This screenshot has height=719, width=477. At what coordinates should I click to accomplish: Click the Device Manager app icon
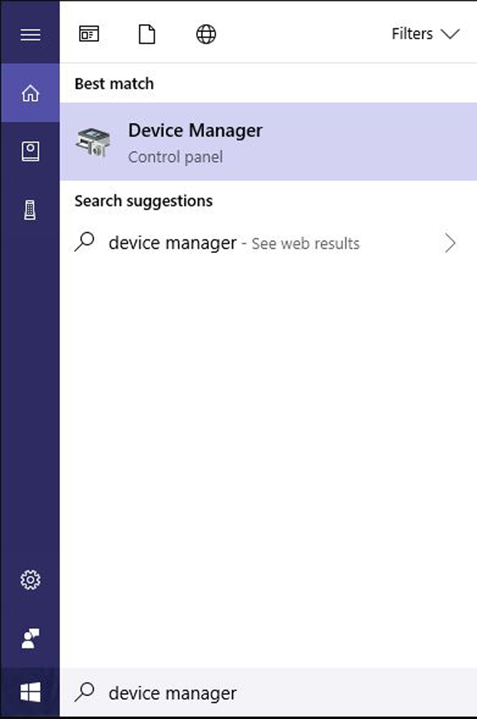(x=93, y=141)
